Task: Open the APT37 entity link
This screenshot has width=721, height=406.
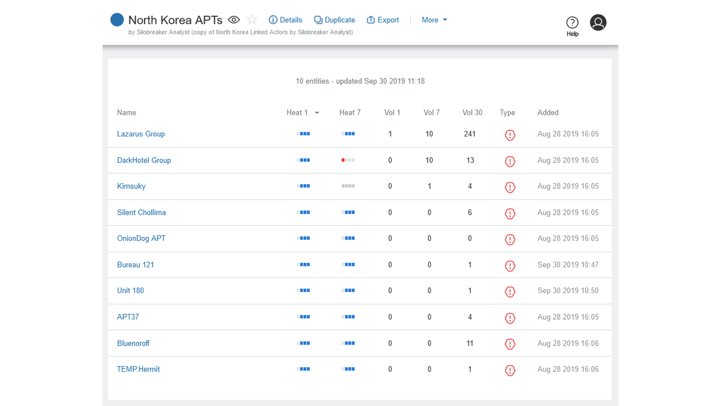Action: pos(128,317)
